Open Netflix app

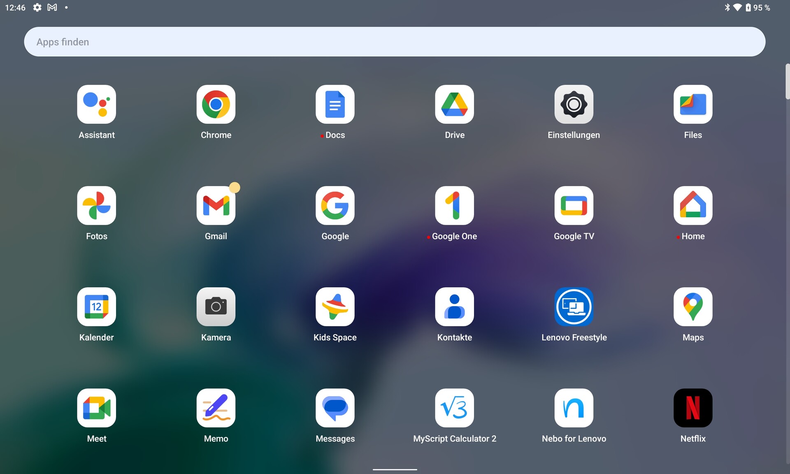pyautogui.click(x=693, y=408)
